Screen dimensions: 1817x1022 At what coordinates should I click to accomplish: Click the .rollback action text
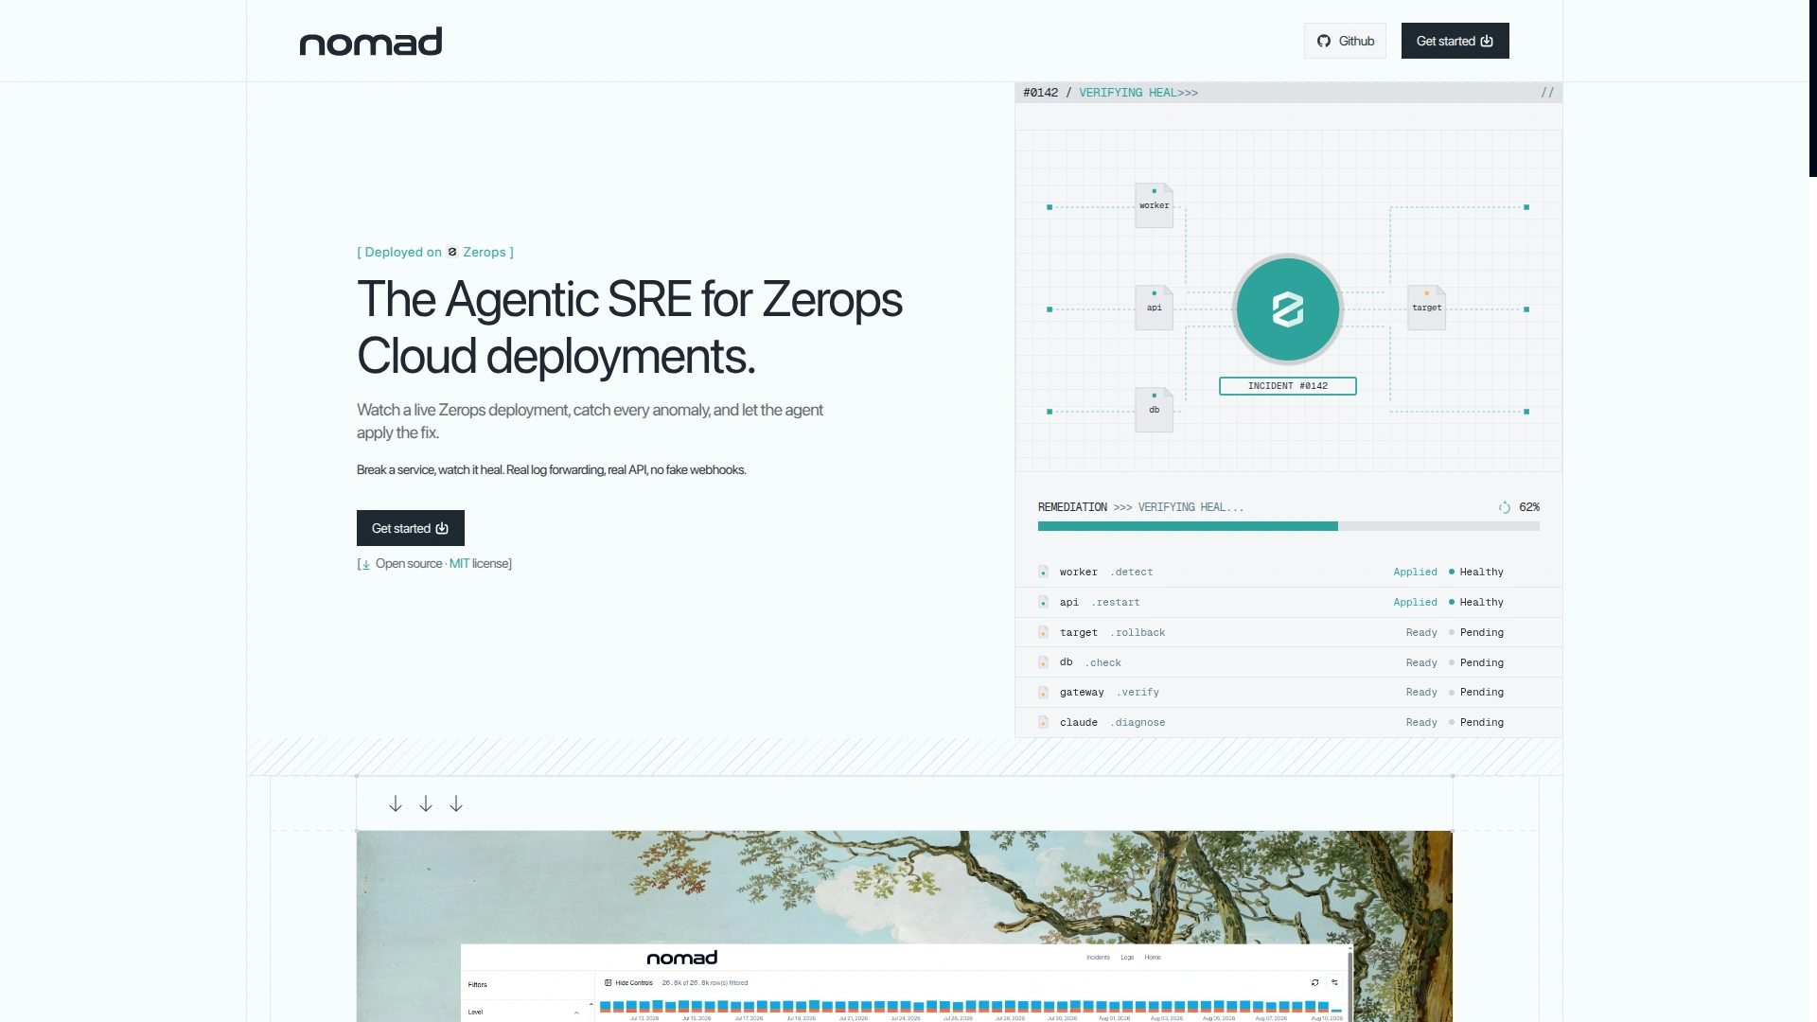pyautogui.click(x=1138, y=632)
